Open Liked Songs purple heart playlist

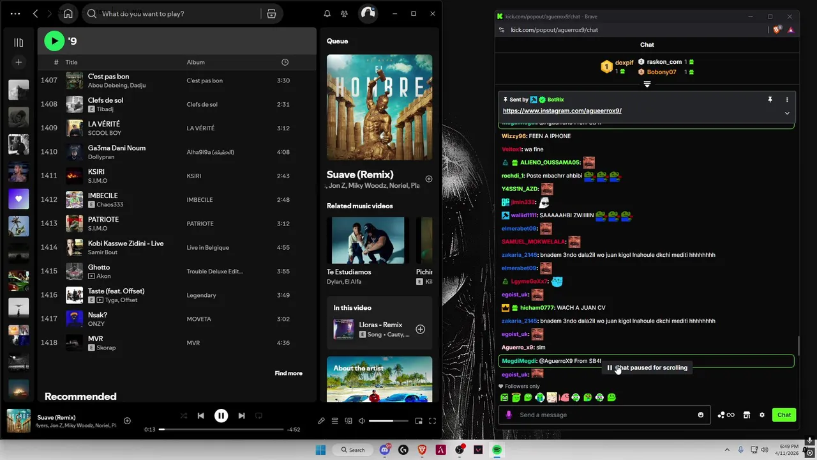click(19, 199)
